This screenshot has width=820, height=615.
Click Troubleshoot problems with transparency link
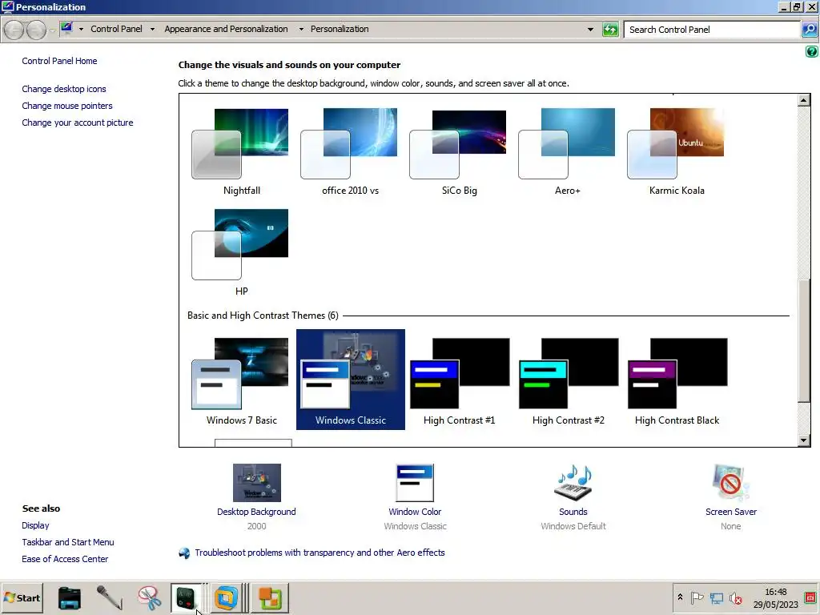[x=320, y=553]
